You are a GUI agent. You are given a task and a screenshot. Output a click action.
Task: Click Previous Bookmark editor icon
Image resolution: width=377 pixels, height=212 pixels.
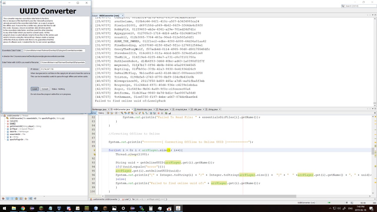click(140, 113)
